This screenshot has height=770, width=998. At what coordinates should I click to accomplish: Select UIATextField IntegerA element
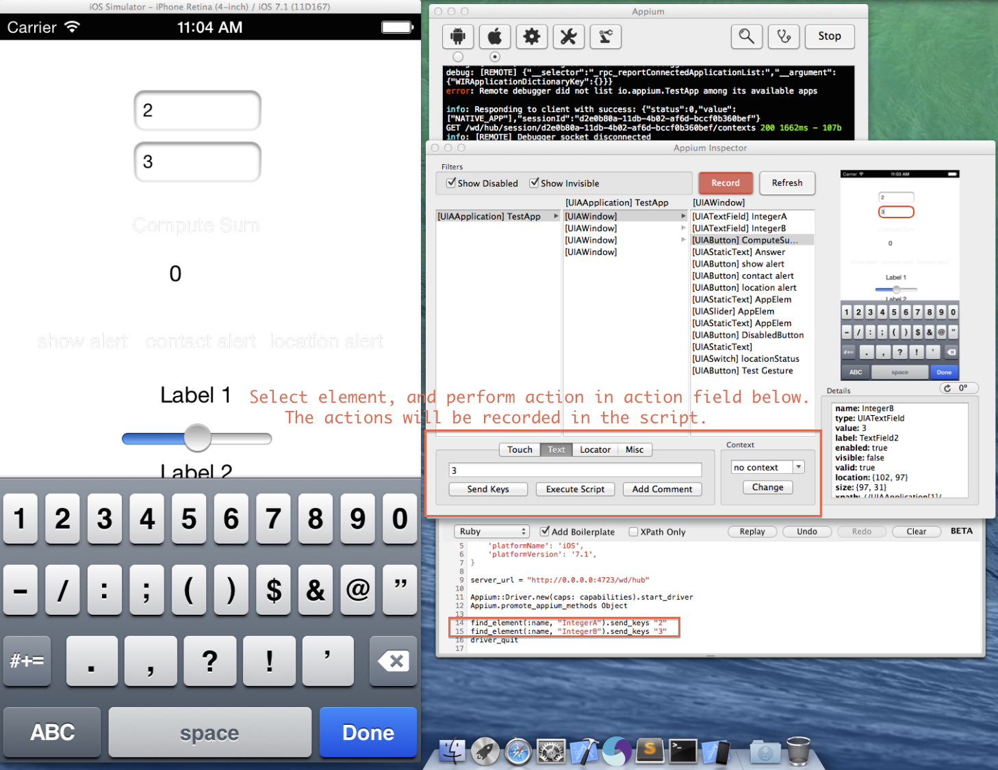click(752, 216)
